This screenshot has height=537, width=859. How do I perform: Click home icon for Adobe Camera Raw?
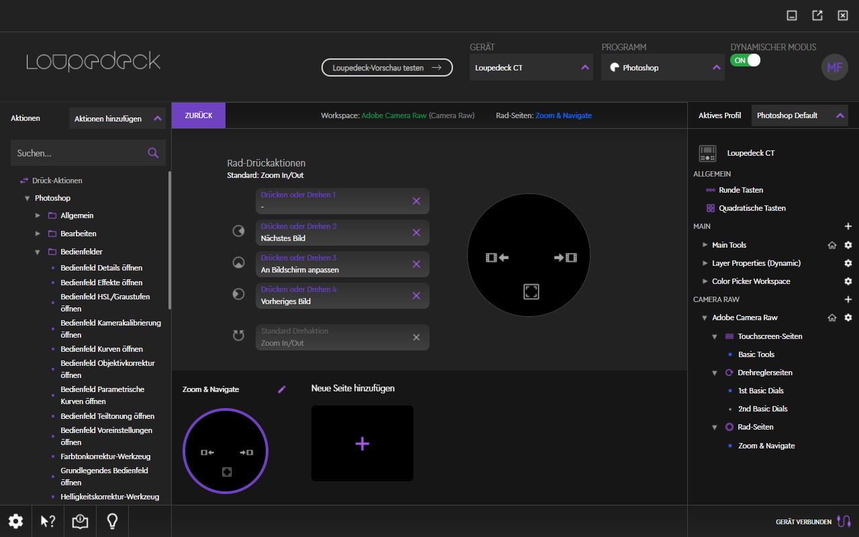tap(832, 318)
